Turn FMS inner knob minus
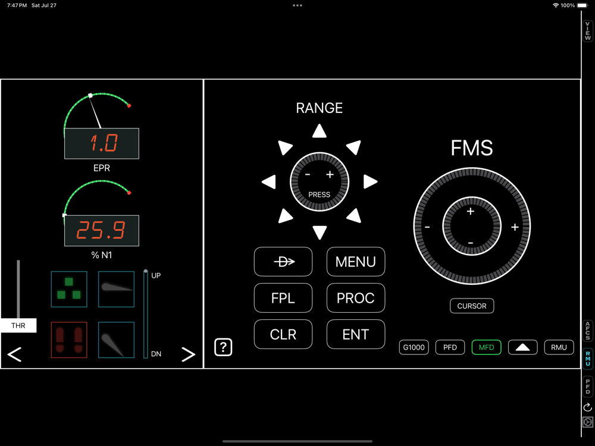This screenshot has width=595, height=446. click(x=471, y=243)
